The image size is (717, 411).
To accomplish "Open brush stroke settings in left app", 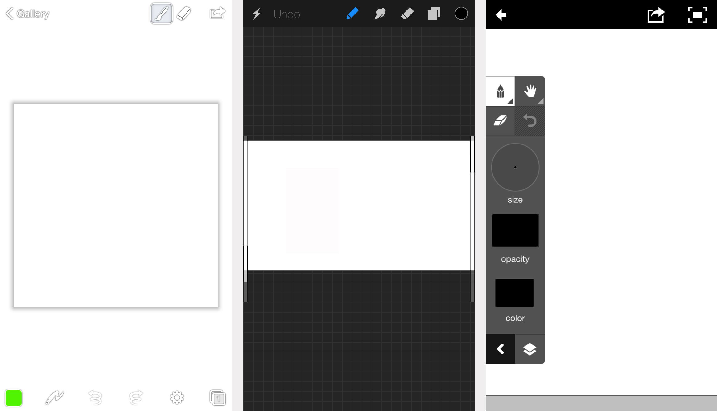I will pos(54,398).
